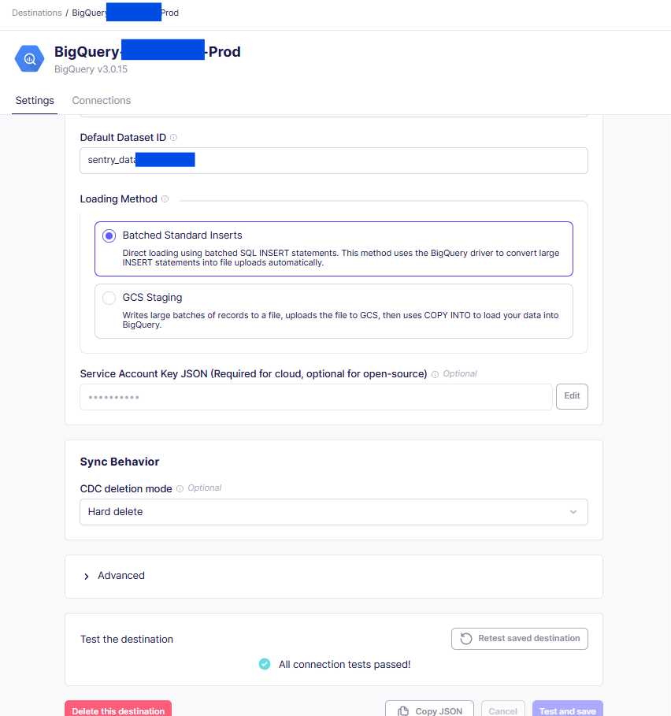Click the Default Dataset ID input field
671x716 pixels.
333,160
